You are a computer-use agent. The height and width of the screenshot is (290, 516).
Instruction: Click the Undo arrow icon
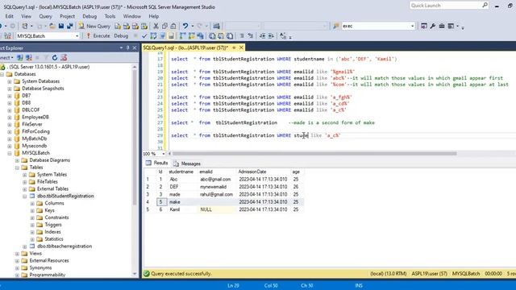pyautogui.click(x=185, y=26)
